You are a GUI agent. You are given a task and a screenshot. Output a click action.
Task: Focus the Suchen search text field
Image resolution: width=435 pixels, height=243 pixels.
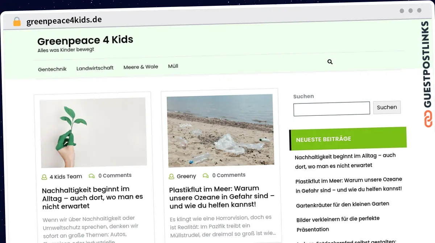coord(332,109)
